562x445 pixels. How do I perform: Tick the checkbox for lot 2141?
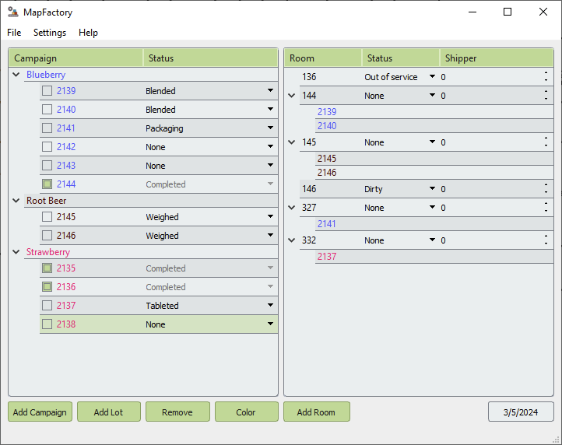point(47,128)
